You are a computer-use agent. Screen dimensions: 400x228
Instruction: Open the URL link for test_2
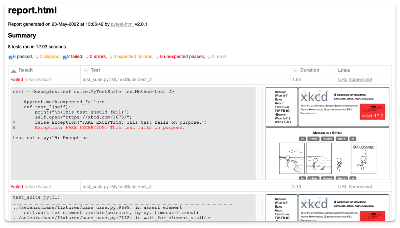(343, 79)
